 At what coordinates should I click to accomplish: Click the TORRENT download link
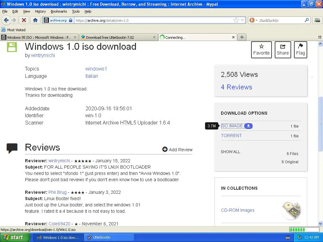[x=231, y=135]
